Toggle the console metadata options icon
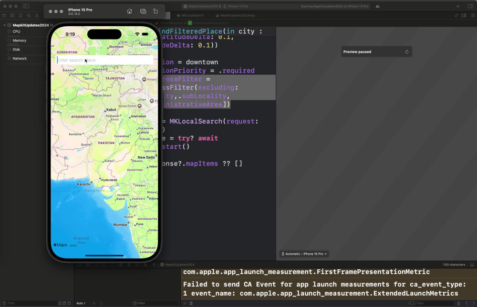 pos(191,303)
